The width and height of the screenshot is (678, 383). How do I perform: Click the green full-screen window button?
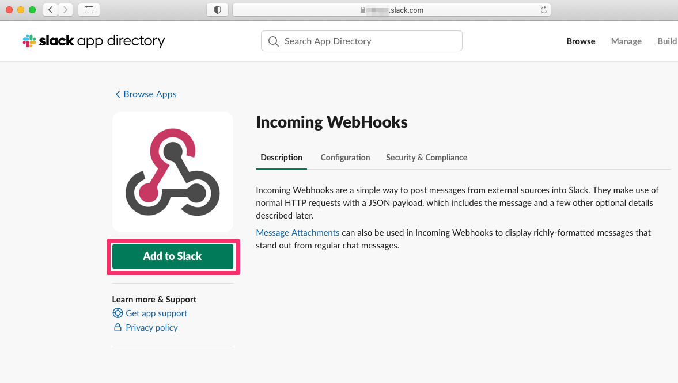pyautogui.click(x=32, y=10)
